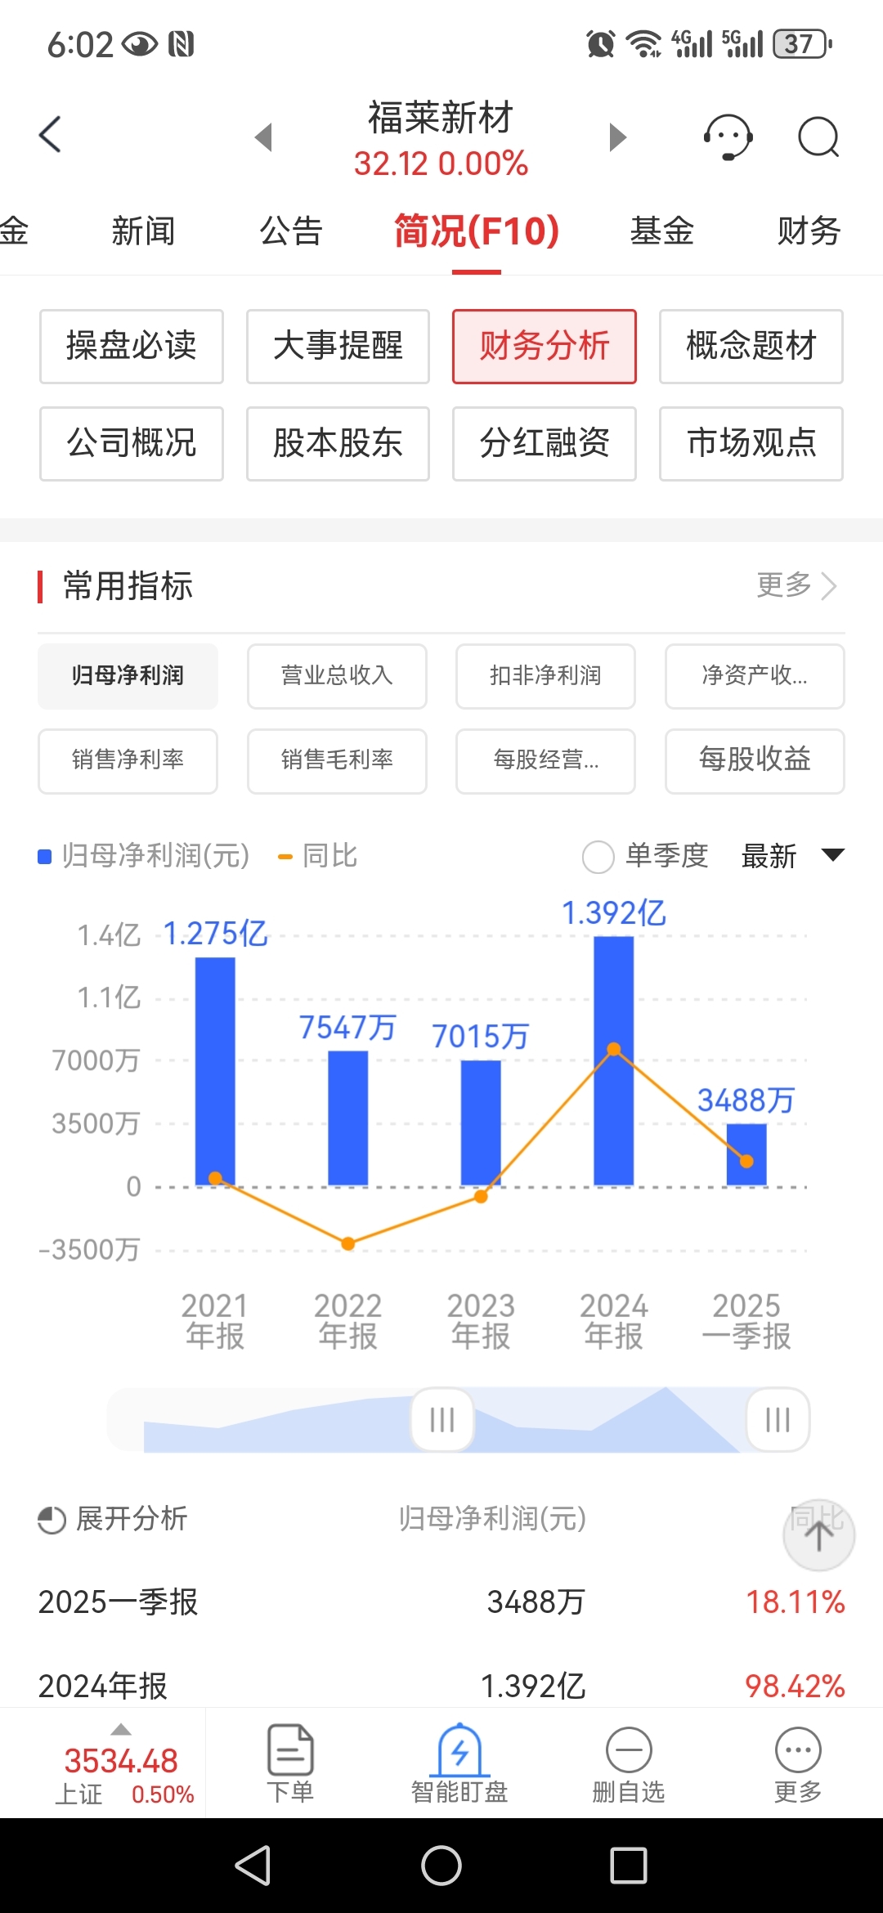Tap the 2025一季报 table row

pos(441,1602)
